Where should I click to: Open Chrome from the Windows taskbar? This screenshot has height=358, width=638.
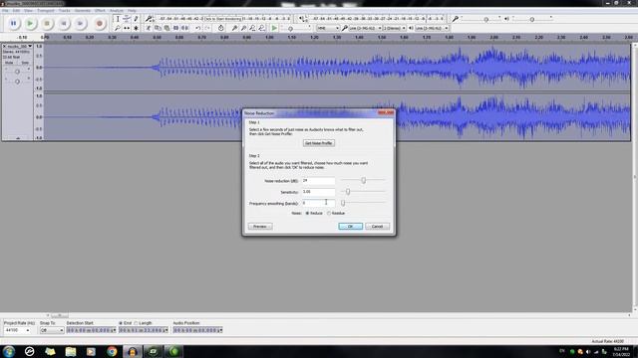[112, 351]
